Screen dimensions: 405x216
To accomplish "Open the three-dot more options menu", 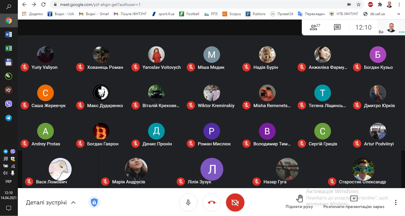I will click(x=395, y=203).
